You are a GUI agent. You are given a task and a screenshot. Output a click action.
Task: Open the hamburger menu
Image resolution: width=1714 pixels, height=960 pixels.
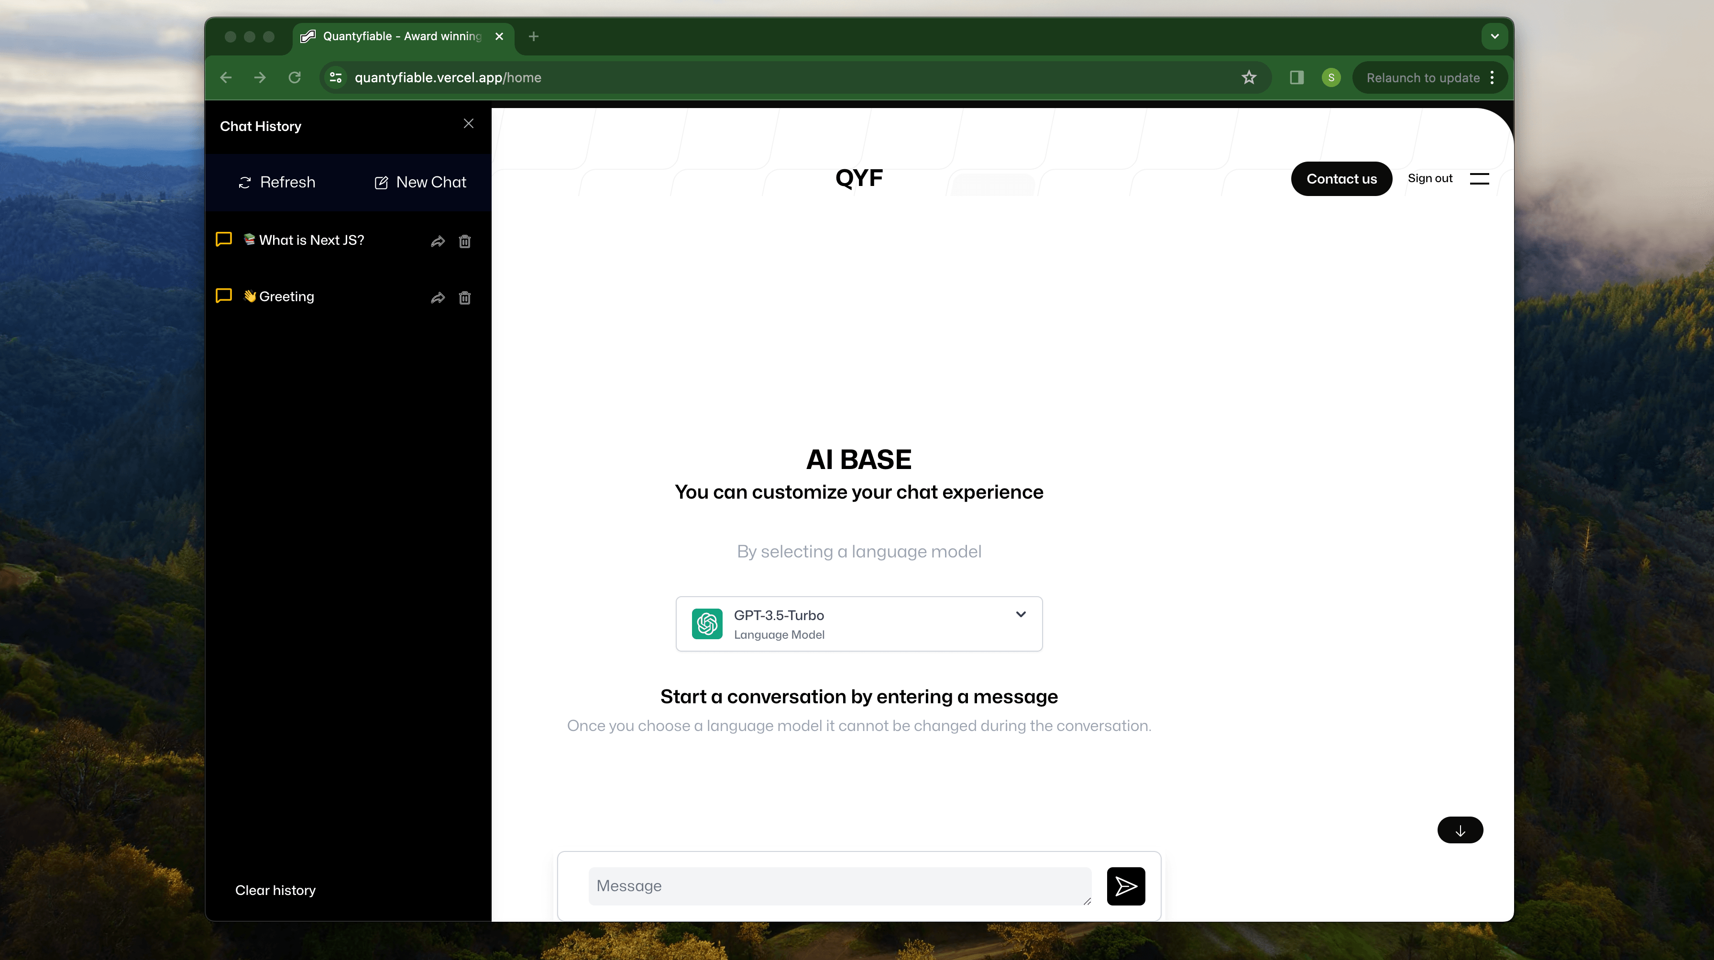tap(1479, 179)
